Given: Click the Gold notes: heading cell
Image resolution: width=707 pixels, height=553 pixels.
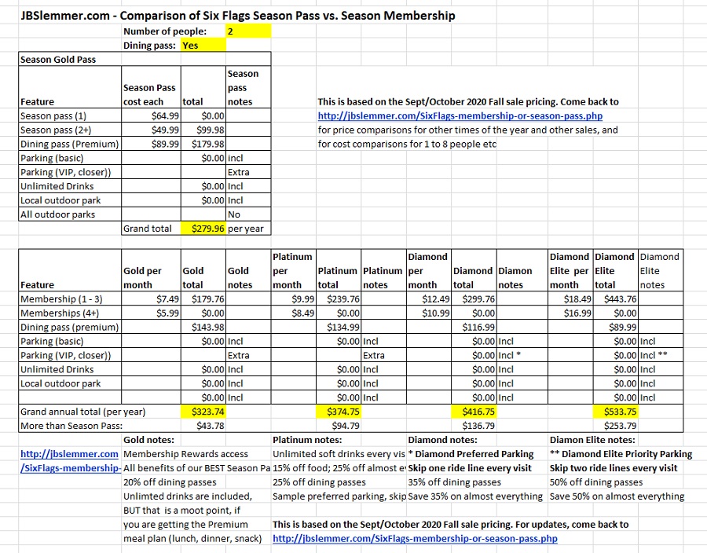Looking at the screenshot, I should pyautogui.click(x=151, y=440).
